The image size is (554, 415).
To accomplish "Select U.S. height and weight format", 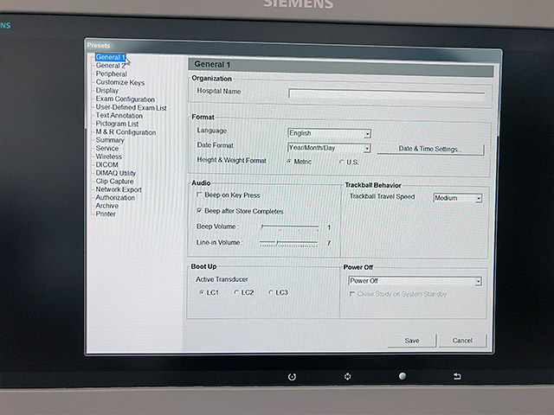I will (349, 162).
